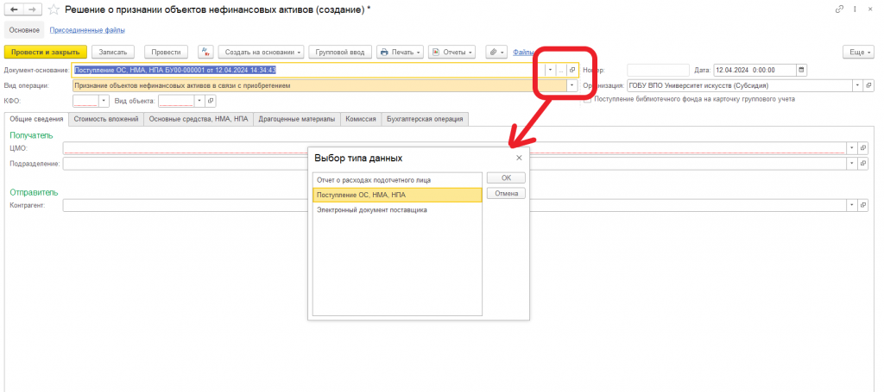The width and height of the screenshot is (884, 392).
Task: Select Поступление ОС, НМА, НПА in list
Action: tap(397, 195)
